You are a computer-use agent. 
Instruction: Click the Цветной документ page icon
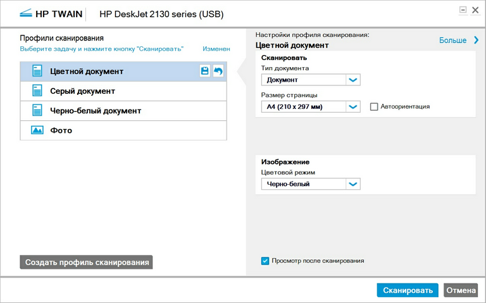37,71
